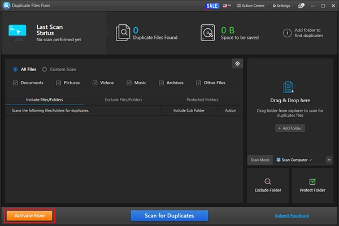Uncheck the Other Files checkbox
This screenshot has width=339, height=226.
tap(198, 83)
